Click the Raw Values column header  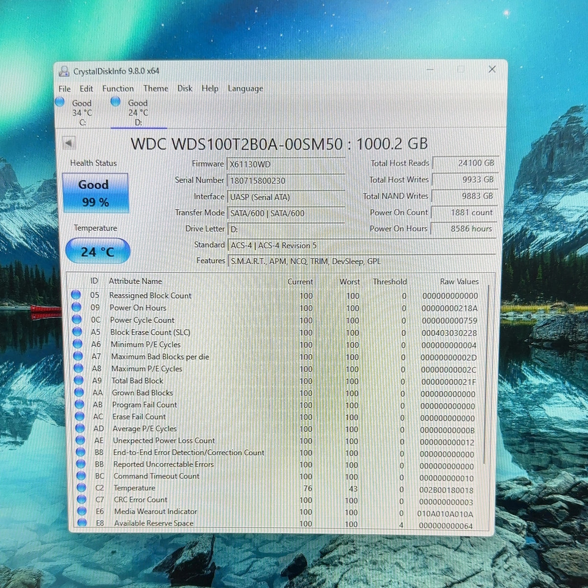459,282
